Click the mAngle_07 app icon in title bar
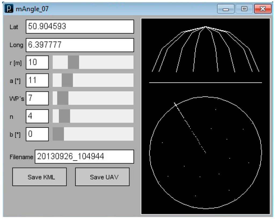This screenshot has width=275, height=219. coord(9,9)
